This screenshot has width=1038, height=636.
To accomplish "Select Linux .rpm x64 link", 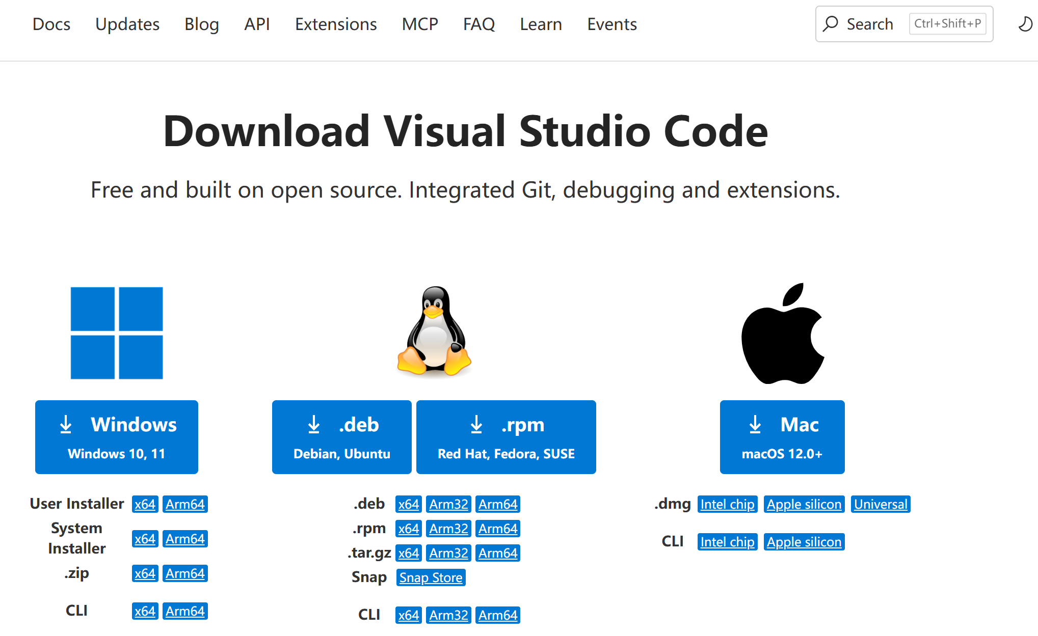I will (x=409, y=529).
